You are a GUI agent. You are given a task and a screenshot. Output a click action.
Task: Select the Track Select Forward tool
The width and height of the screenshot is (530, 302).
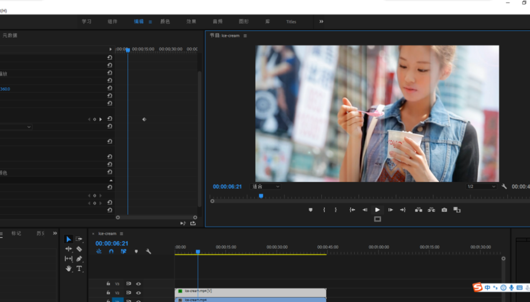[79, 239]
